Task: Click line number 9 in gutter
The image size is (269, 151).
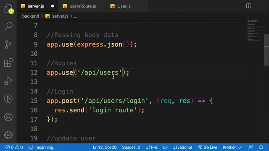Action: click(x=35, y=44)
